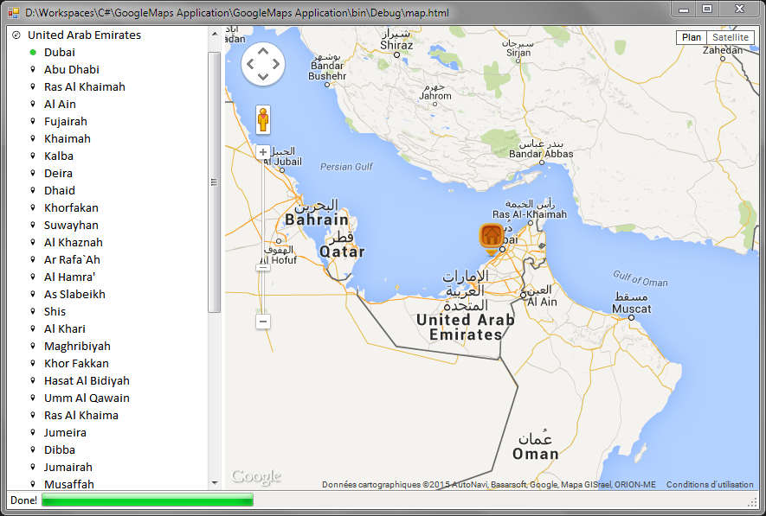Screen dimensions: 766x516
Task: Switch map to Plan view
Action: (692, 37)
